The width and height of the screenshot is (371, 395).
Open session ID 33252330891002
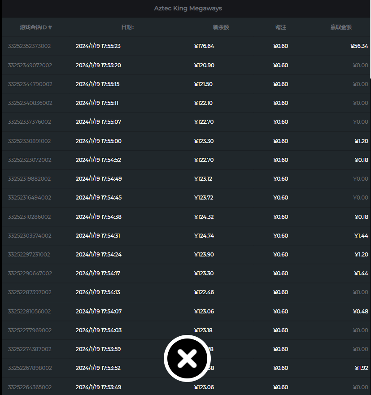click(x=29, y=141)
